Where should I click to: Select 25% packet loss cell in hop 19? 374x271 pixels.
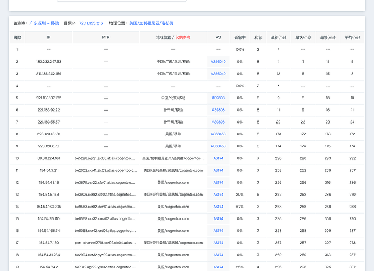[x=240, y=267]
